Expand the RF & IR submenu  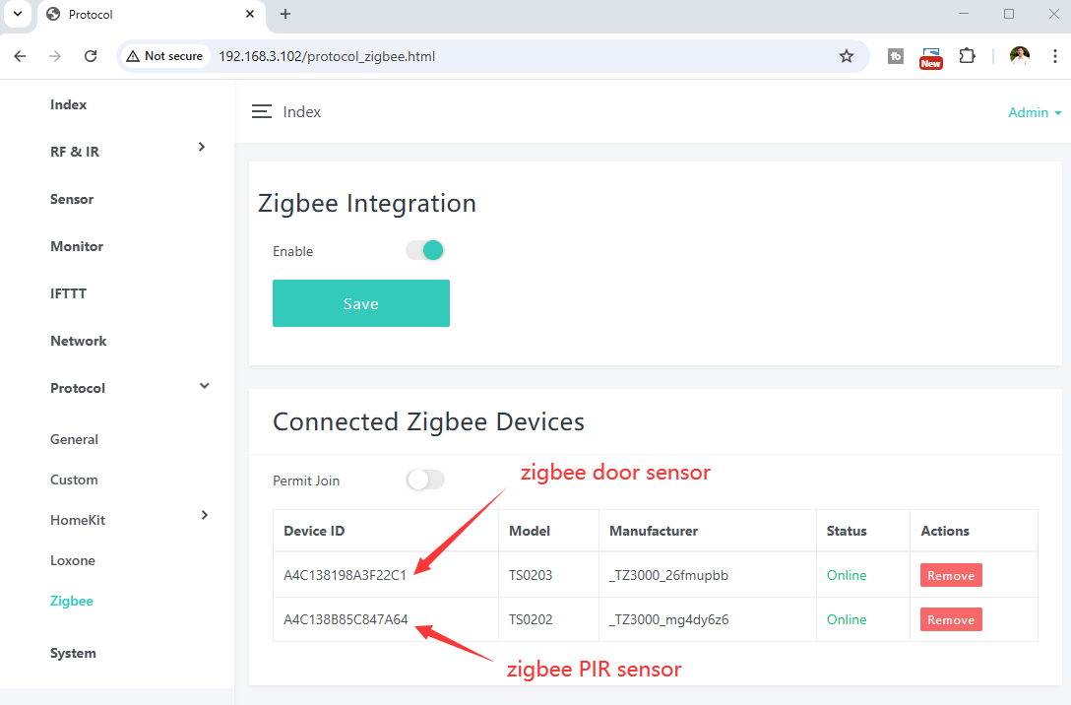(x=202, y=147)
